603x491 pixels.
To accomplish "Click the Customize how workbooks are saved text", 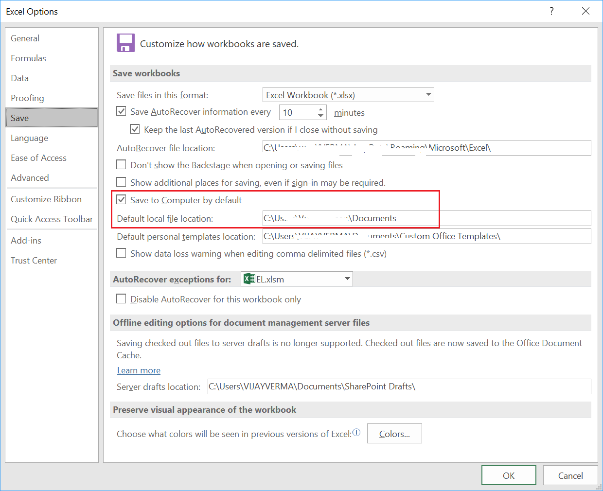I will 219,44.
